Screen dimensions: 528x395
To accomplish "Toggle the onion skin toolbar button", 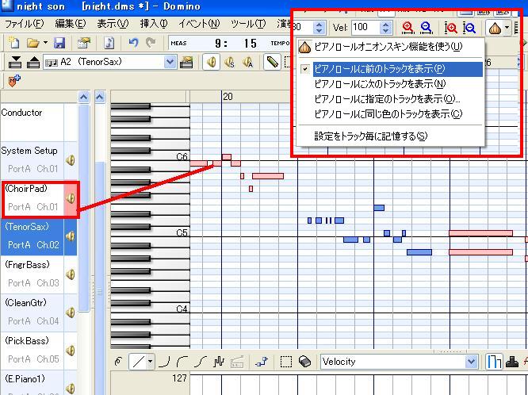I will (495, 28).
